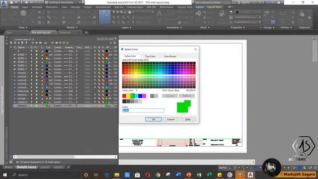Add a new layout with plus button
Viewport: 318px width, 179px height.
tap(69, 167)
